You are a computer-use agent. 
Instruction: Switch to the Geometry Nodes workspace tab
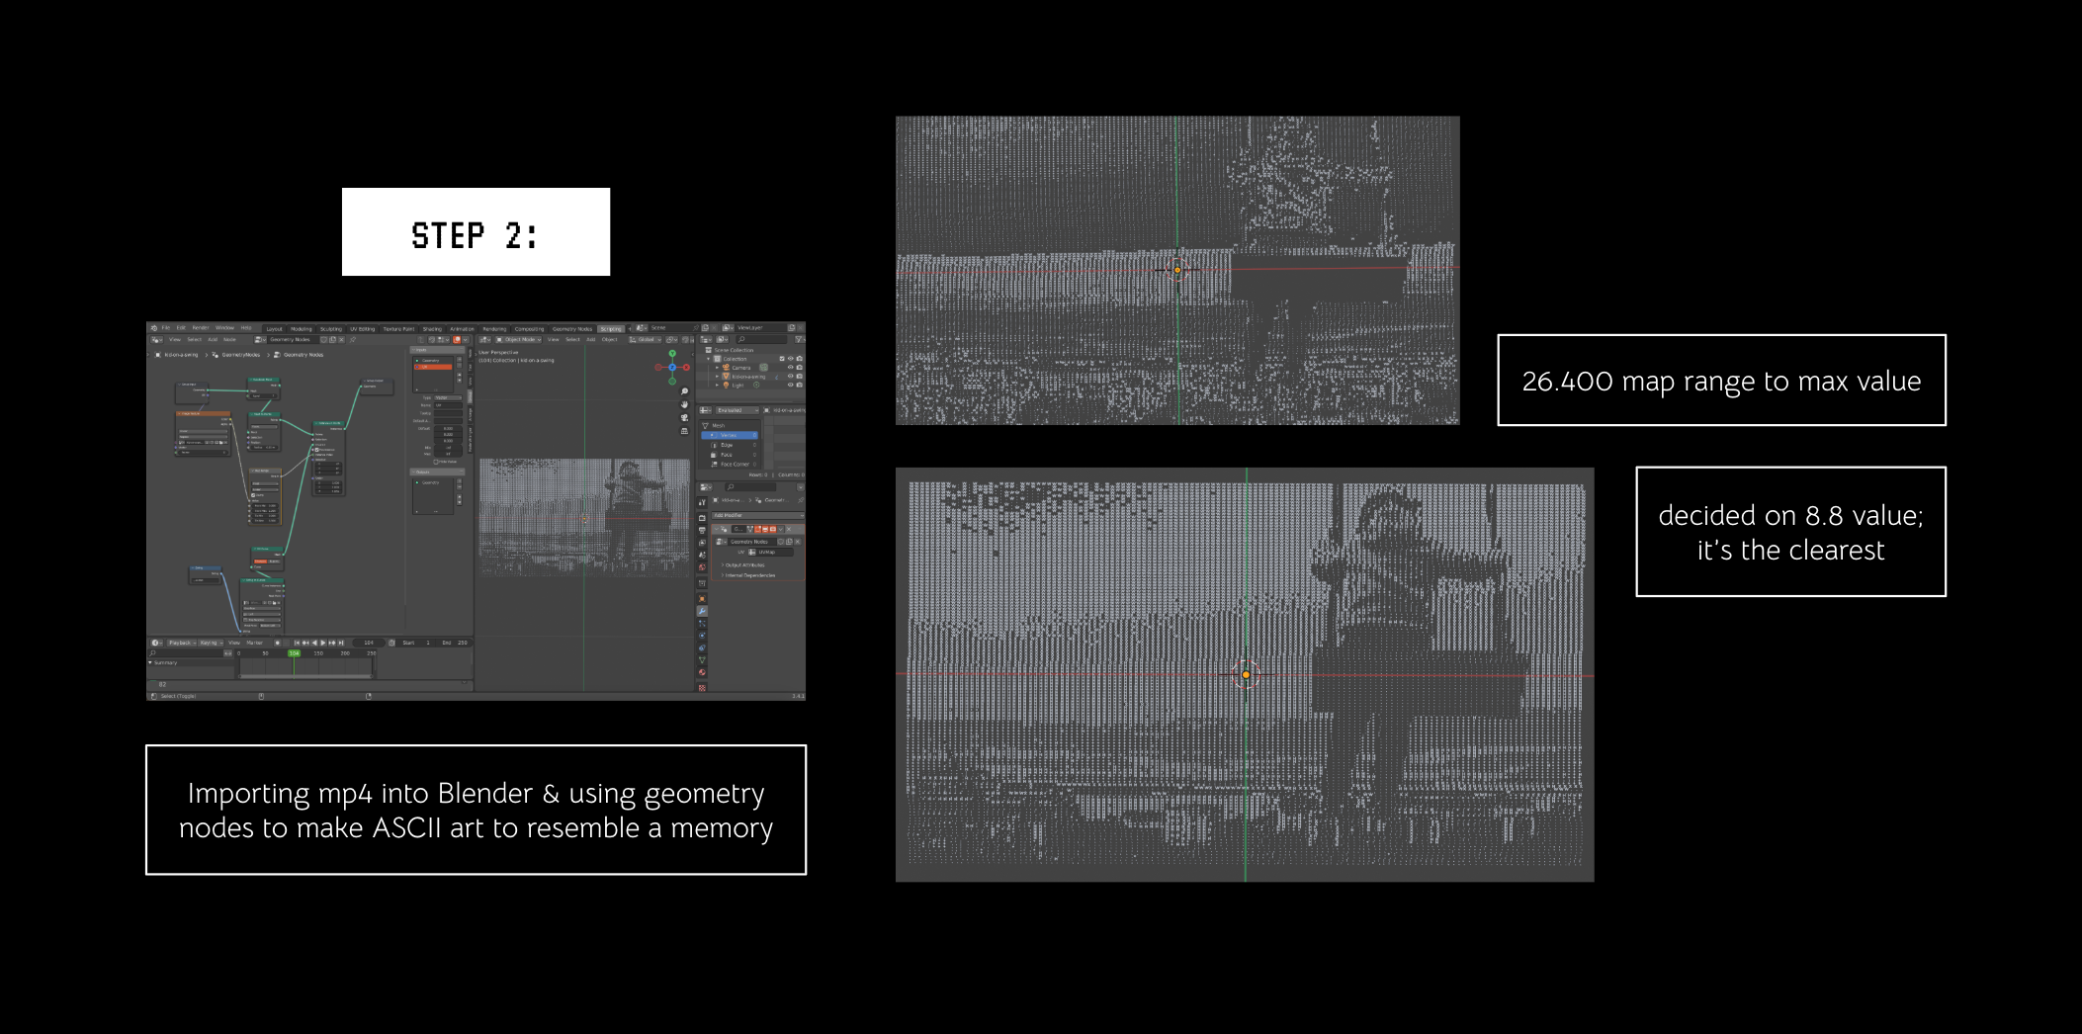click(x=571, y=328)
